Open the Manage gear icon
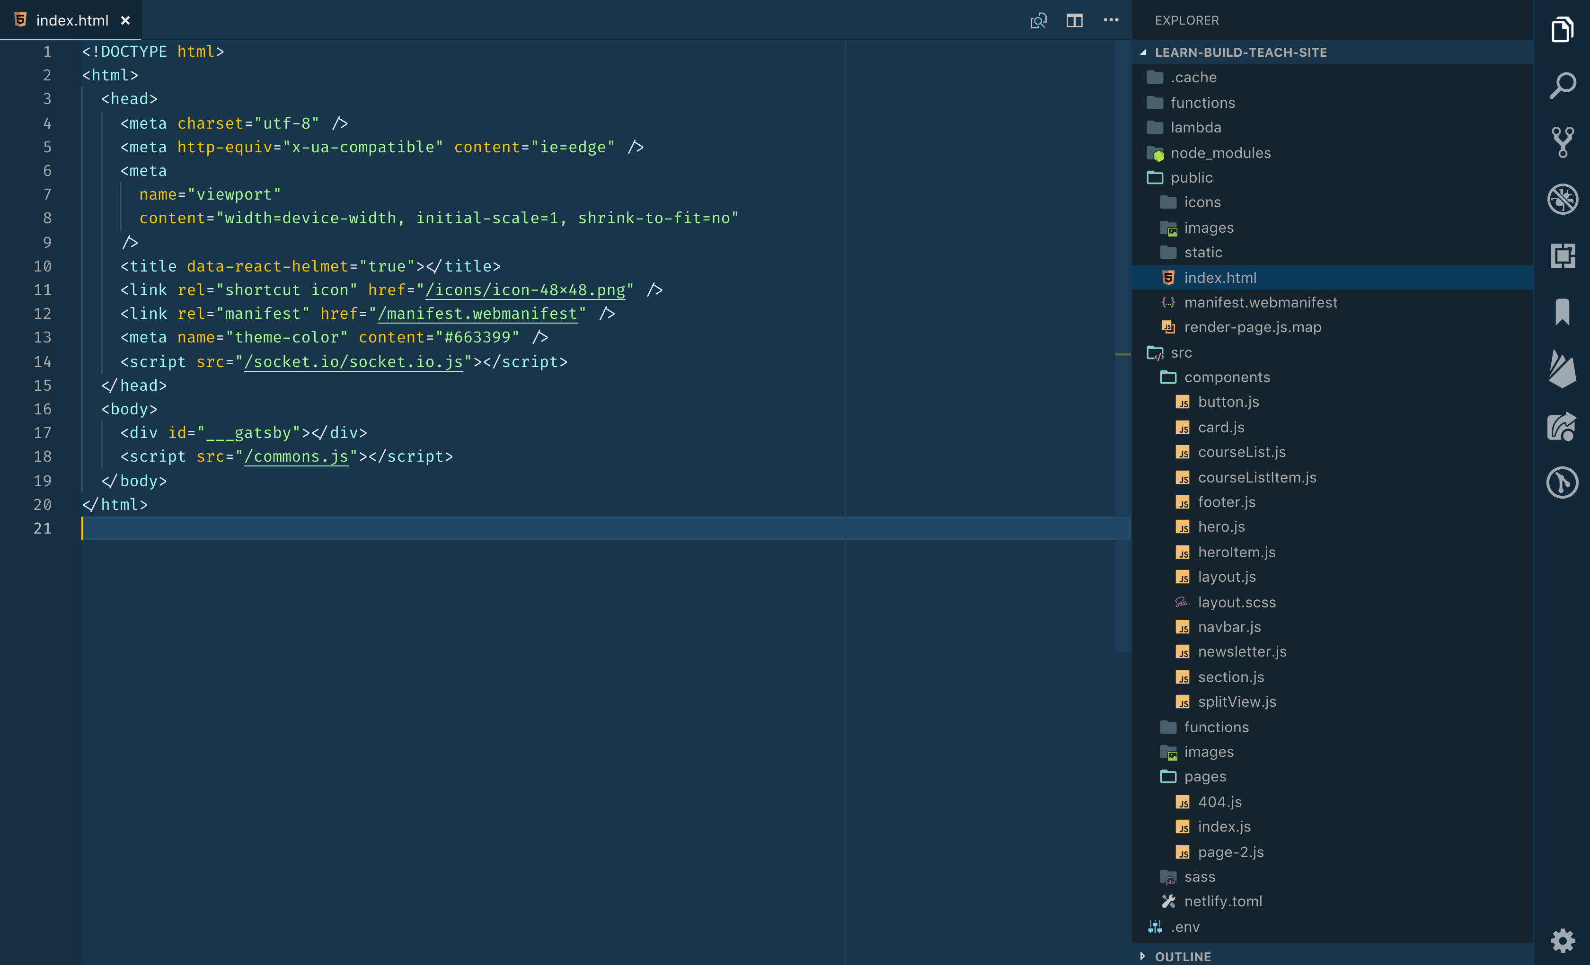Image resolution: width=1590 pixels, height=965 pixels. [x=1562, y=940]
